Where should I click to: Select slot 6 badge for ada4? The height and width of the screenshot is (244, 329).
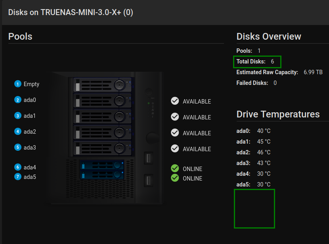point(18,167)
